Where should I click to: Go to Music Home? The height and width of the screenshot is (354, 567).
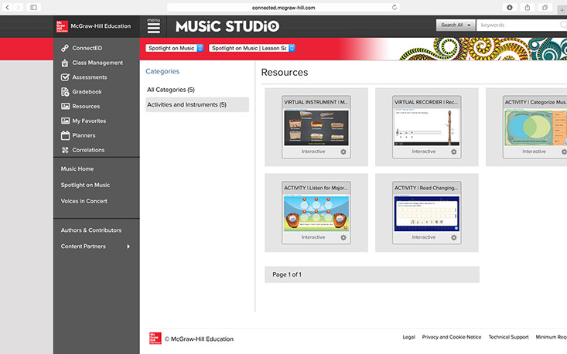click(77, 168)
